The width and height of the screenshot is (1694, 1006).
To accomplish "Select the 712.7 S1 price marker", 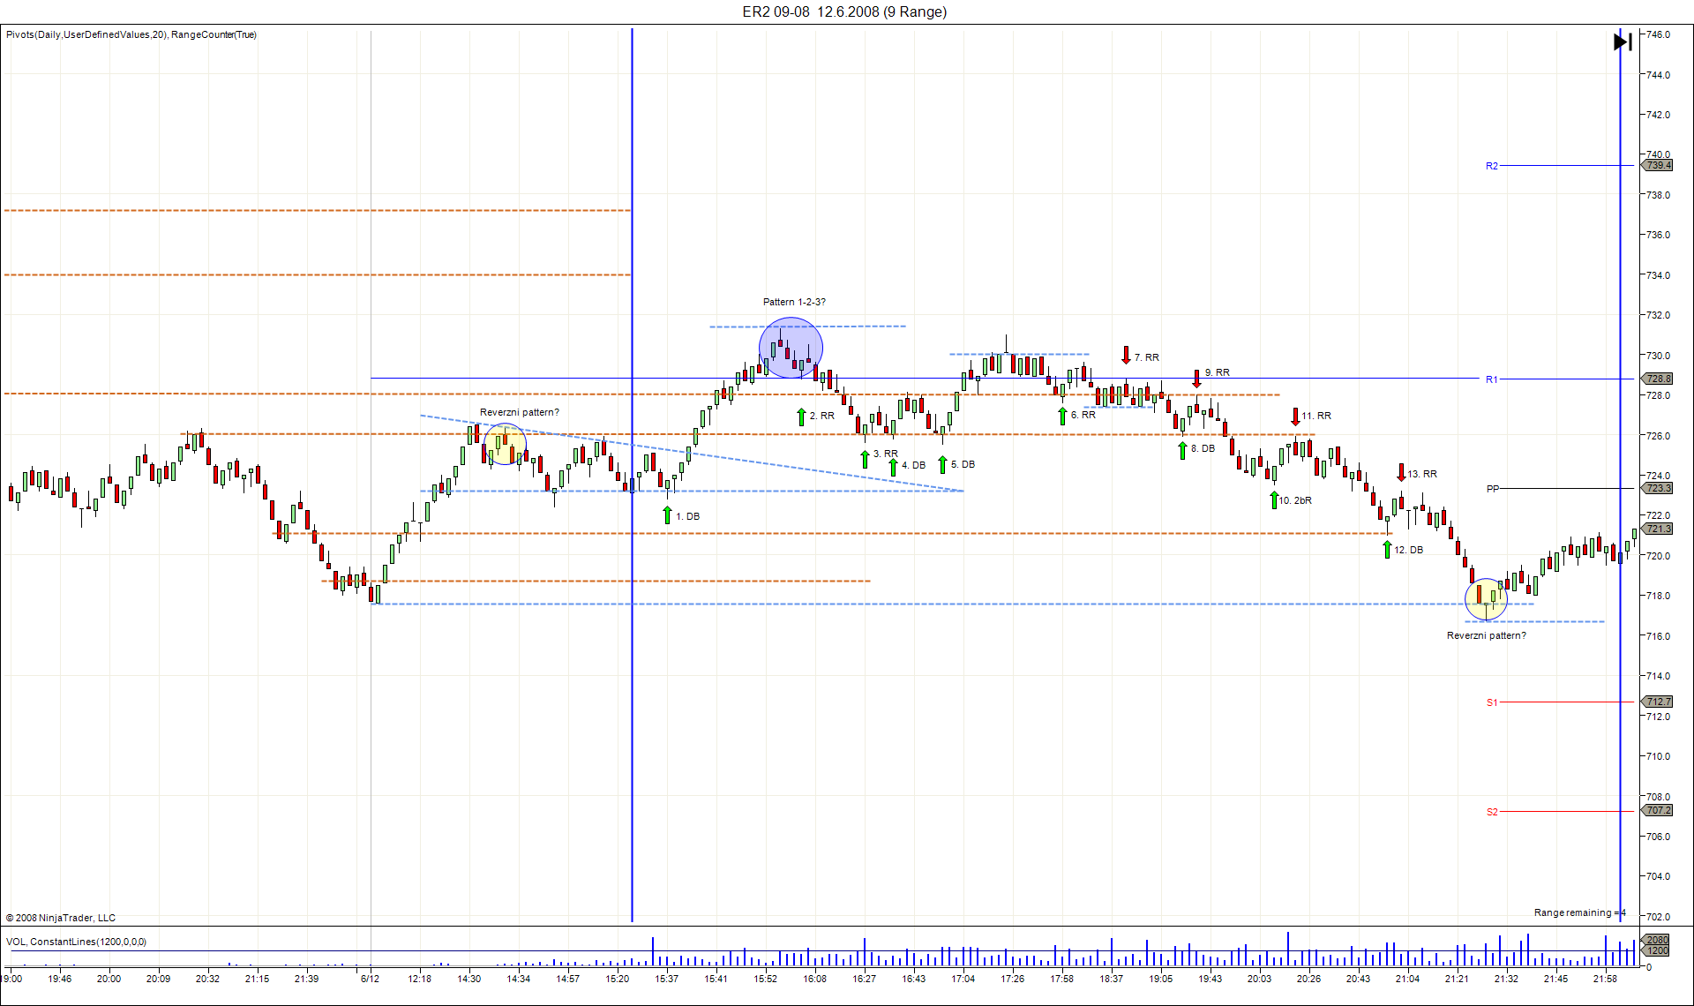I will (x=1658, y=702).
